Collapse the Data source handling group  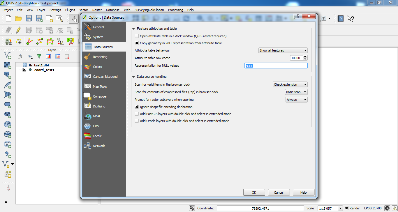coord(134,77)
